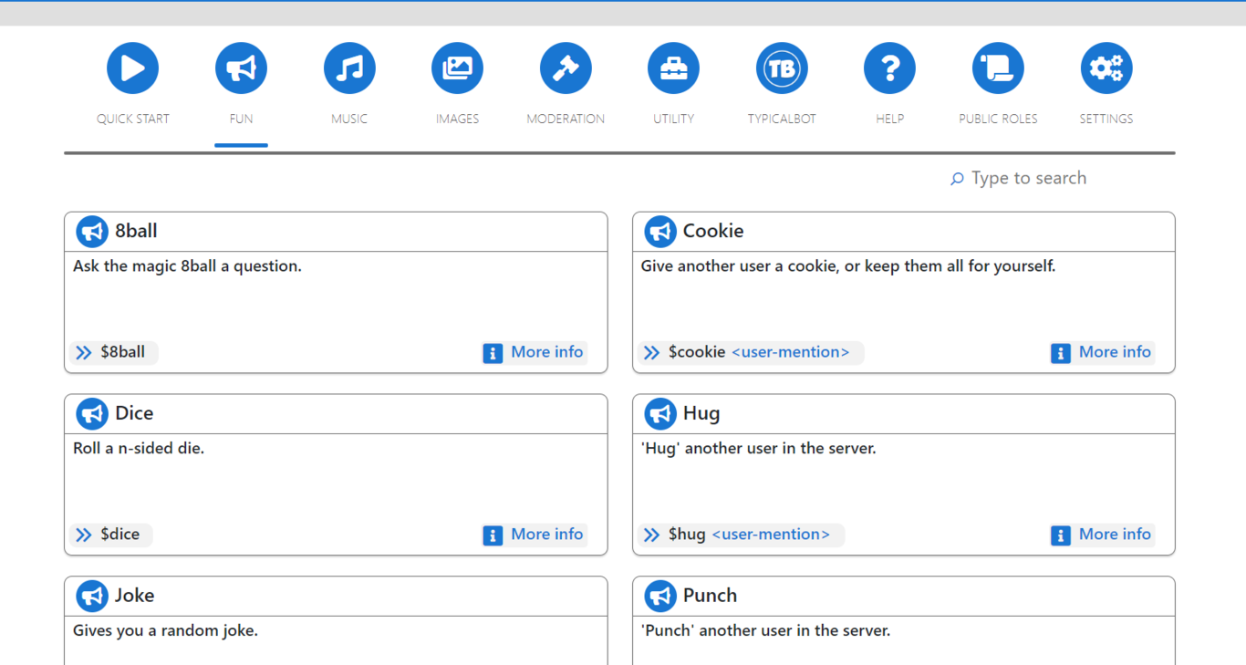Viewport: 1246px width, 665px height.
Task: Select the Moderation gavel icon
Action: coord(566,68)
